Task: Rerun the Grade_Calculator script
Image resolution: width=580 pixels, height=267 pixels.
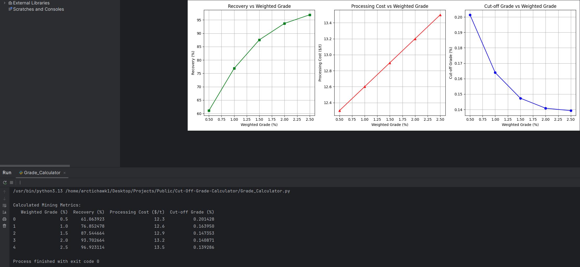Action: pos(5,183)
